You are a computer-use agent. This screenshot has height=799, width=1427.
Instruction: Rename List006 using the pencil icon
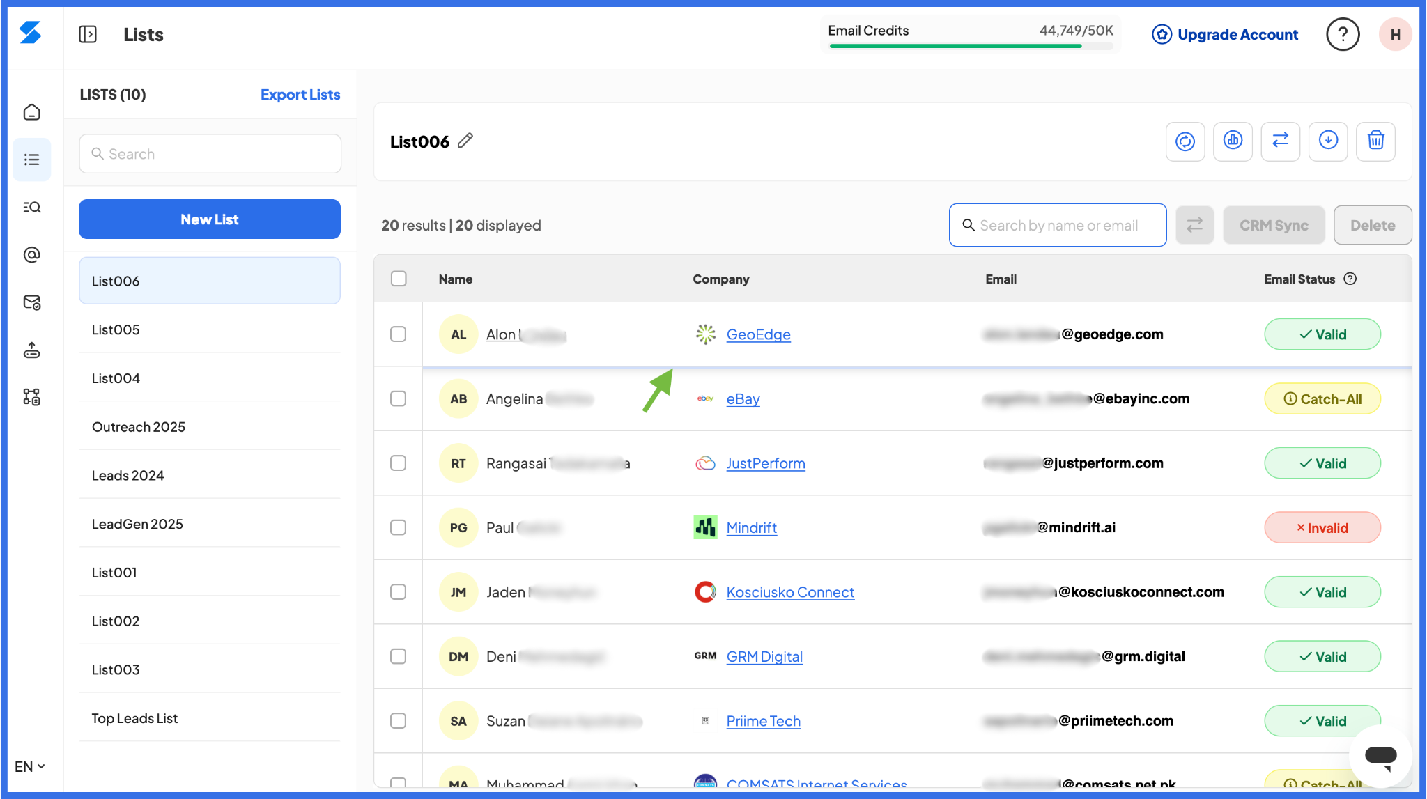click(x=465, y=141)
